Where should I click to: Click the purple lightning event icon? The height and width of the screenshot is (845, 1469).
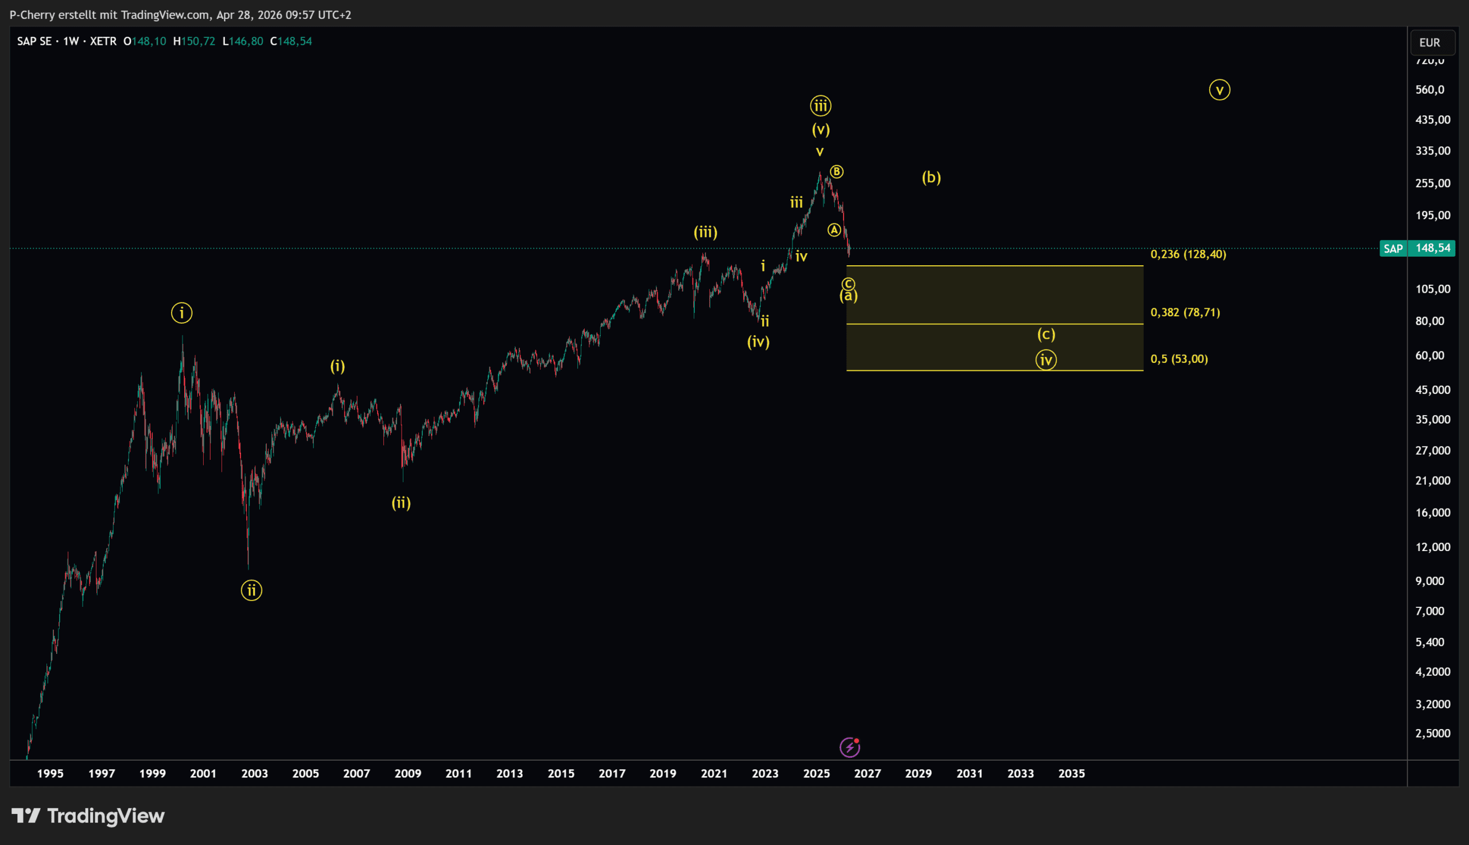[850, 747]
